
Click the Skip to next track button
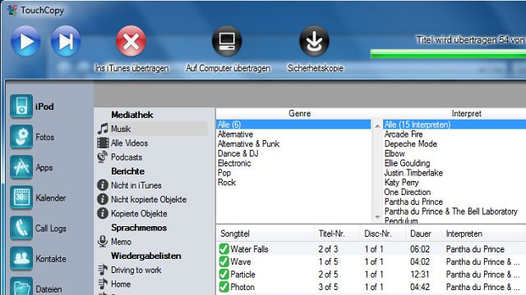(66, 41)
